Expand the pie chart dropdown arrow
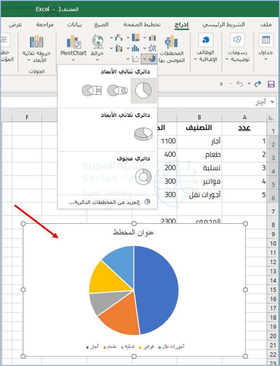Viewport: 280px width, 366px height. [x=145, y=59]
